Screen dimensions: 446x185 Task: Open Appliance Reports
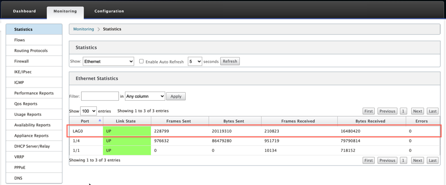[x=34, y=136]
